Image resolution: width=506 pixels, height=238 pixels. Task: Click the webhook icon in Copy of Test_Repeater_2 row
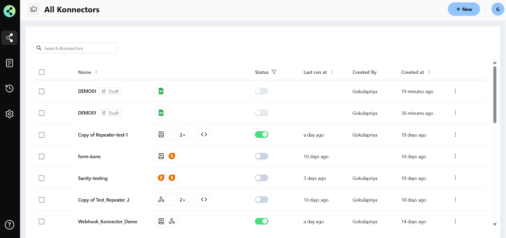[161, 199]
